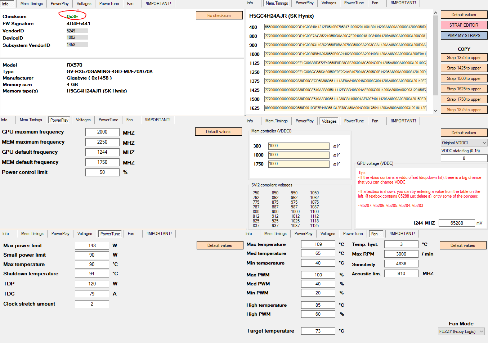This screenshot has height=343, width=488.
Task: Edit the Subsystem VendorID field 1458
Action: pos(77,45)
